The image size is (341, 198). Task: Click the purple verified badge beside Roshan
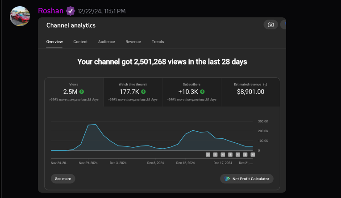(x=71, y=11)
